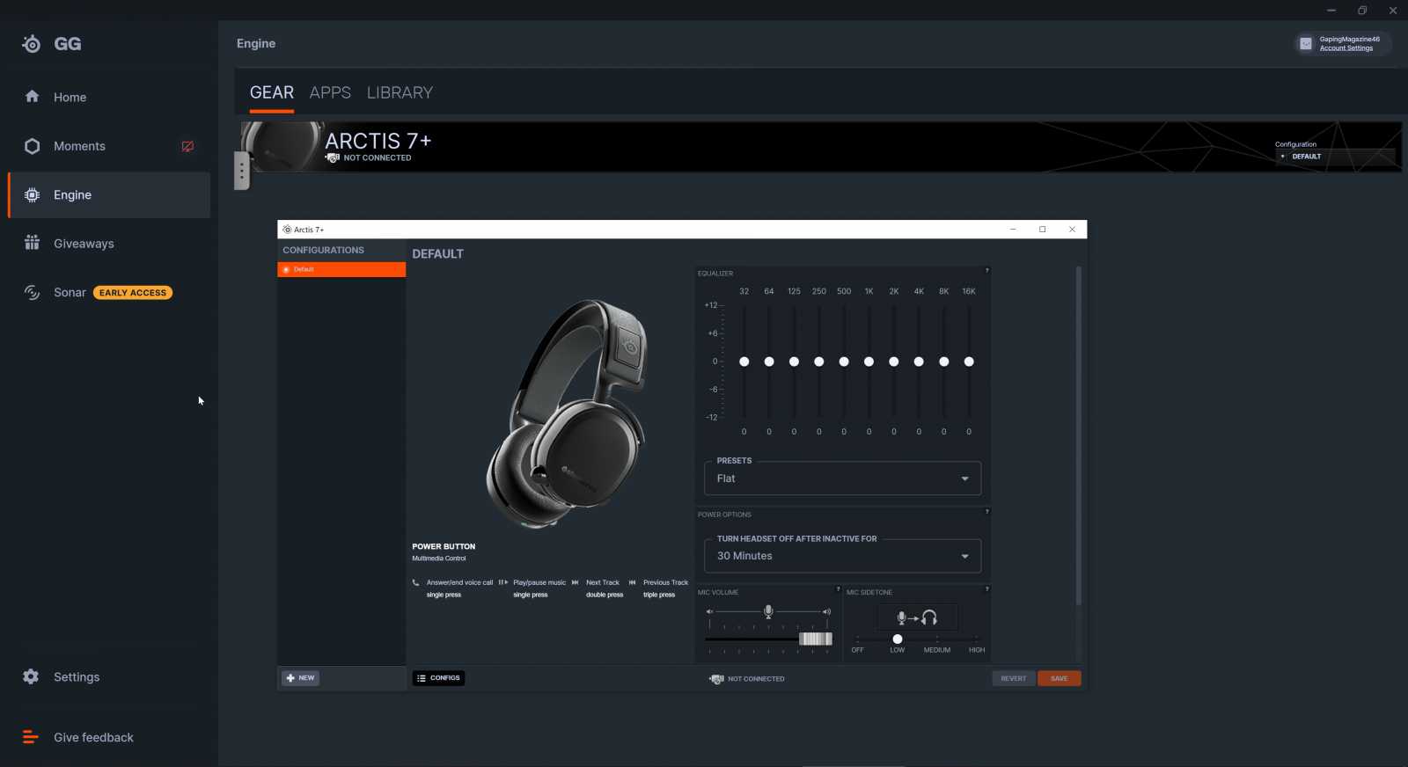Click the 2K equalizer slider knob
Image resolution: width=1408 pixels, height=767 pixels.
[x=894, y=362]
